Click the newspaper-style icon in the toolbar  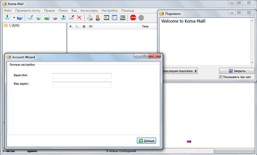pyautogui.click(x=123, y=18)
